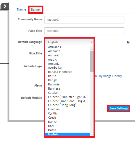The image size is (135, 146).
Task: Edit the Page Title field
Action: click(84, 31)
